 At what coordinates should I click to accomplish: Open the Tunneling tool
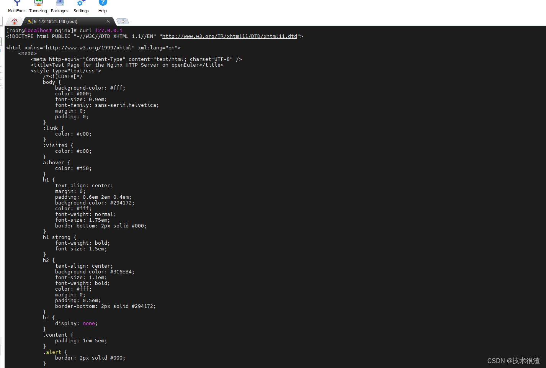(38, 7)
